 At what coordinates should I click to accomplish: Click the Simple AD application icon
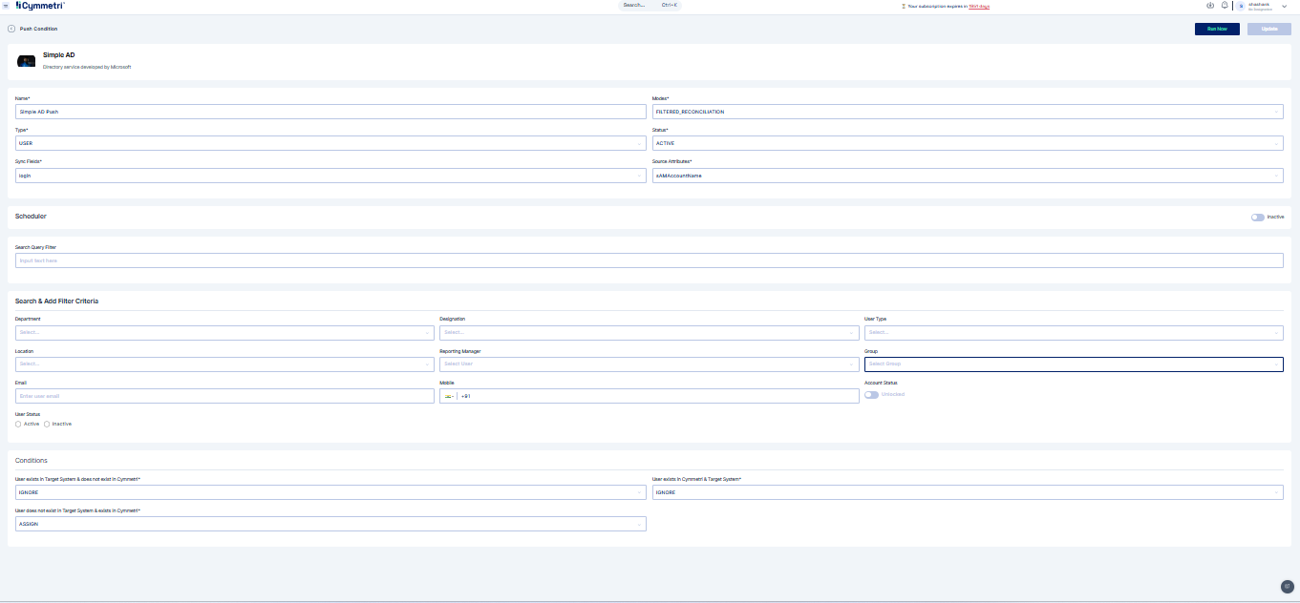pos(27,61)
